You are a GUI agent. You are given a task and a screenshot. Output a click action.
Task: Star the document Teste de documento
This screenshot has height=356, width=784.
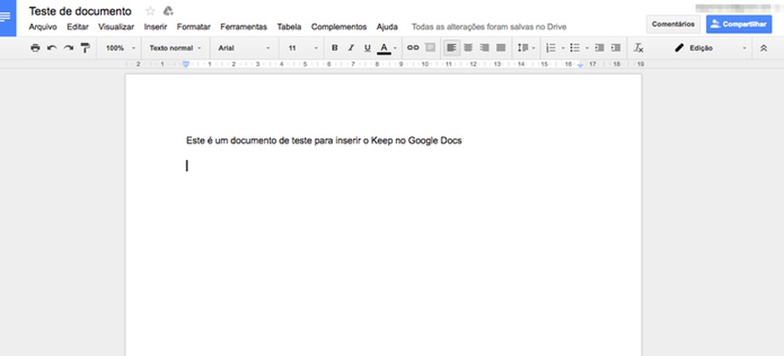pyautogui.click(x=150, y=11)
